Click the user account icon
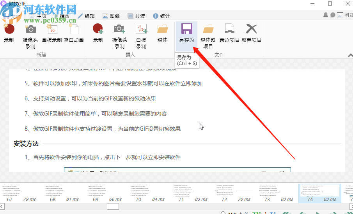Viewport: 353px width, 214px height. coord(326,15)
